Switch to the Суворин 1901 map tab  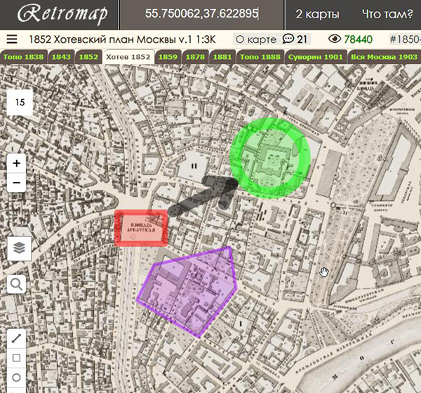tap(316, 57)
